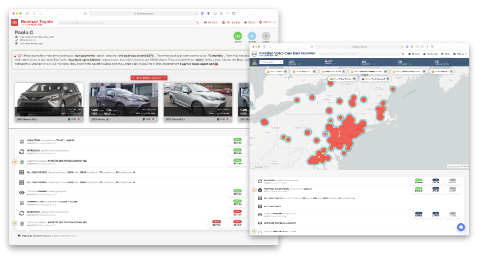Screen dimensions: 483x257
Task: Select the 'I Want A Trade Appraisal' map chip
Action: [x=375, y=79]
